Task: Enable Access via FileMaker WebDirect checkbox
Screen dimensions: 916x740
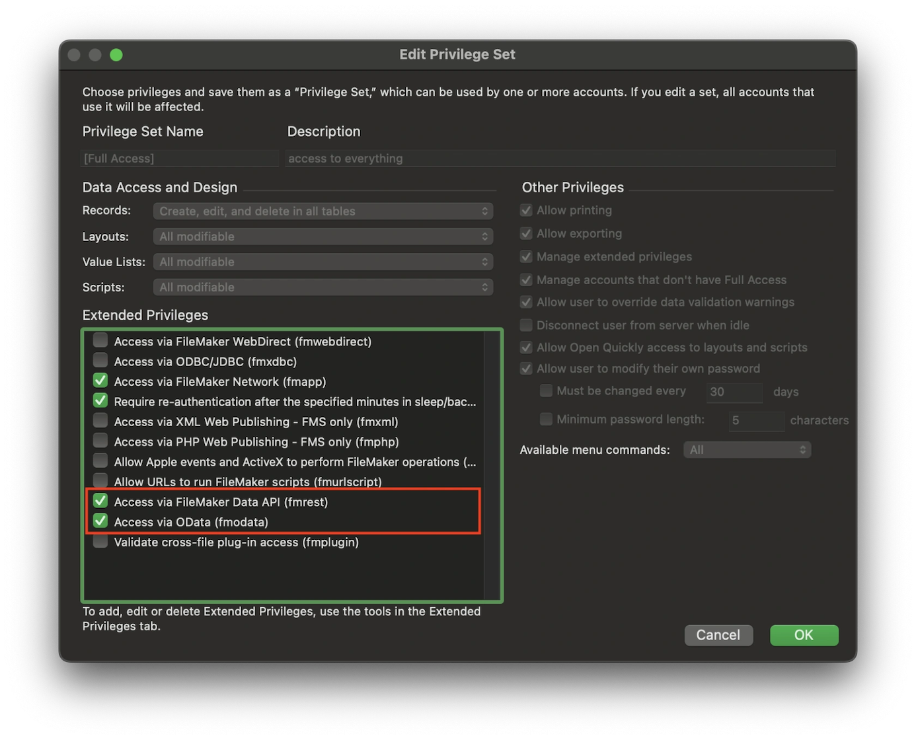Action: tap(100, 341)
